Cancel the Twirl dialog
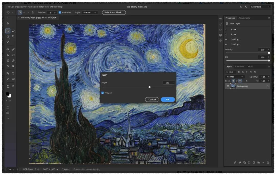This screenshot has width=276, height=175. [x=152, y=100]
